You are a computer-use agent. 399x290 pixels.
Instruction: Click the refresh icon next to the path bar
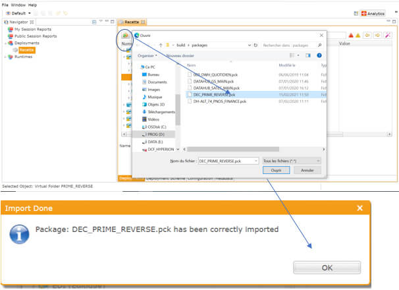point(255,45)
